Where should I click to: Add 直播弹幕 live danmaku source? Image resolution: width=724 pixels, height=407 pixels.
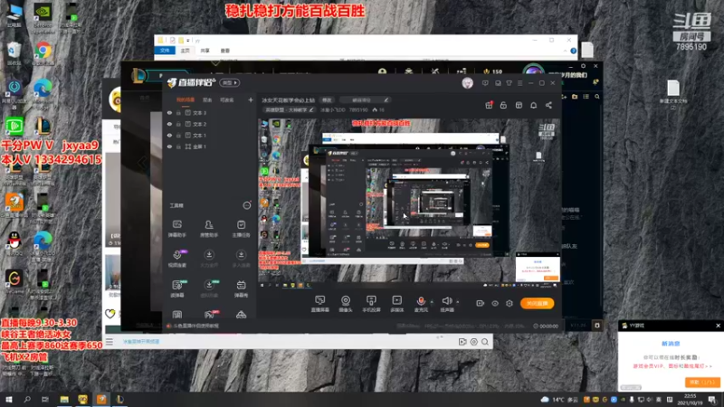(x=320, y=304)
